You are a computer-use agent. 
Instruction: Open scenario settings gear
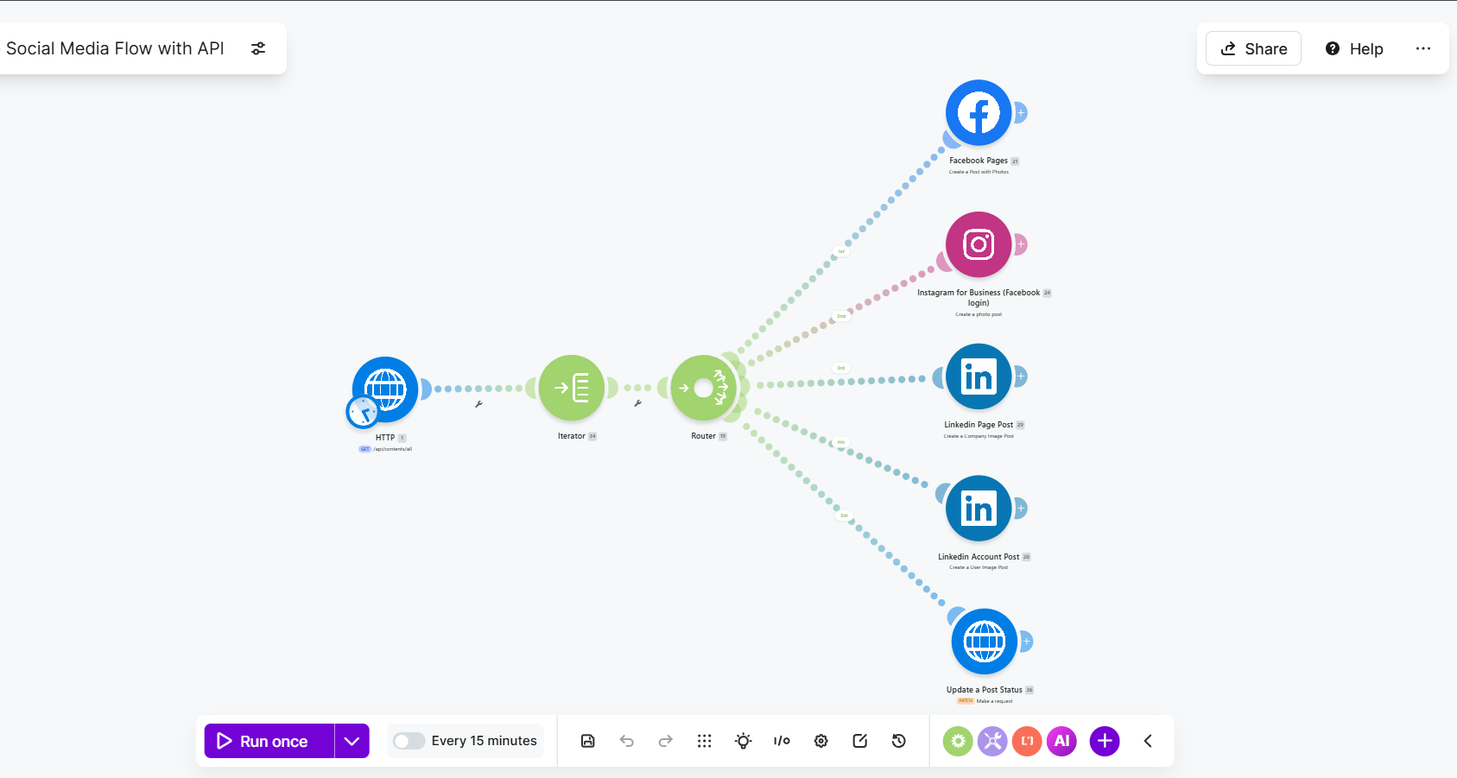click(821, 741)
